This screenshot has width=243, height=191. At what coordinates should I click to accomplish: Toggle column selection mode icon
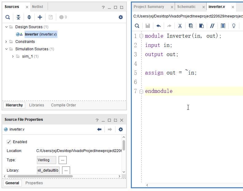(223, 26)
